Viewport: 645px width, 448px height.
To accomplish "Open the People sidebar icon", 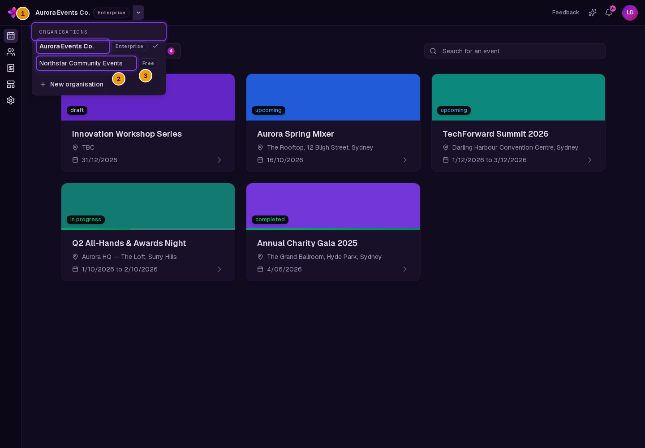I will pyautogui.click(x=11, y=52).
